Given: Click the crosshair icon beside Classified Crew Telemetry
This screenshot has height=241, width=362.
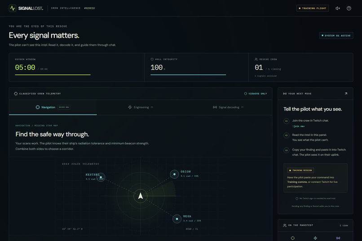Looking at the screenshot, I should click(x=16, y=94).
